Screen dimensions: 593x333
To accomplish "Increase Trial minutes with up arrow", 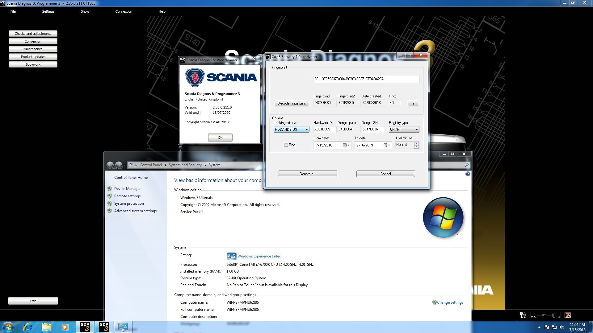I will point(417,143).
